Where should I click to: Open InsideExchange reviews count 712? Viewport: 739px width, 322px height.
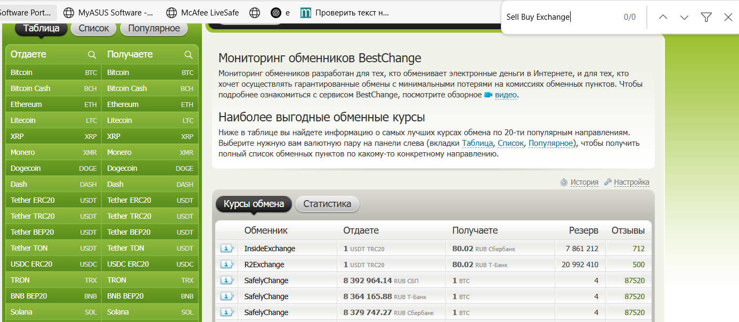pyautogui.click(x=638, y=249)
